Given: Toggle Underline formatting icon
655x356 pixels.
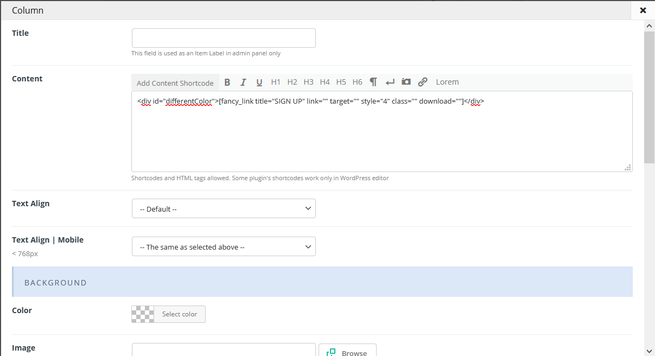Looking at the screenshot, I should click(x=259, y=82).
